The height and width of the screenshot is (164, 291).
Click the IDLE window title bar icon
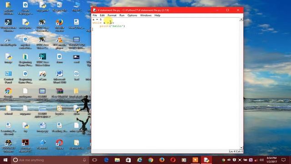(x=95, y=10)
